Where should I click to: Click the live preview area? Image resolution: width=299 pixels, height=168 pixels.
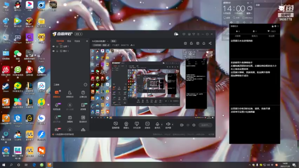coord(152,84)
